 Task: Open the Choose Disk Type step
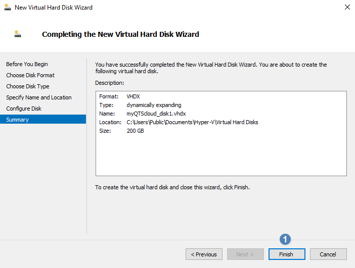[x=28, y=86]
